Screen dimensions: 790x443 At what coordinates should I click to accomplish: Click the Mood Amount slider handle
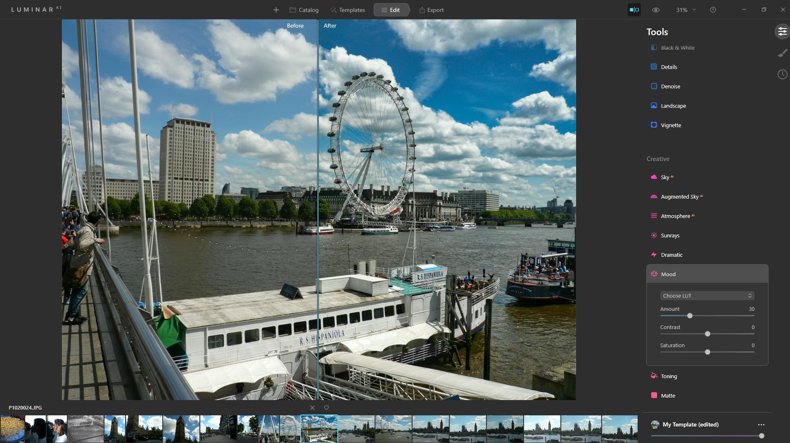(690, 316)
